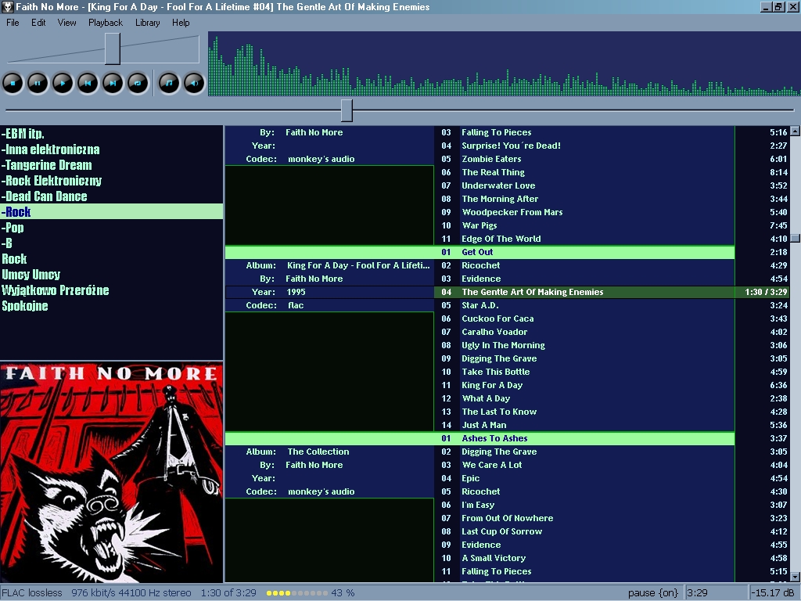The height and width of the screenshot is (601, 801).
Task: Select the track 'The Last To Know'
Action: [612, 412]
